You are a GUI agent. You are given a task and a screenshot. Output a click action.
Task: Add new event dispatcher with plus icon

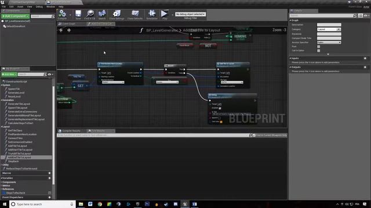49,198
